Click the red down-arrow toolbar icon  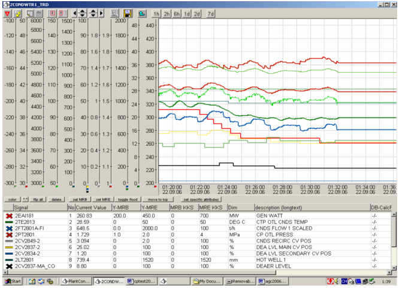pyautogui.click(x=7, y=13)
